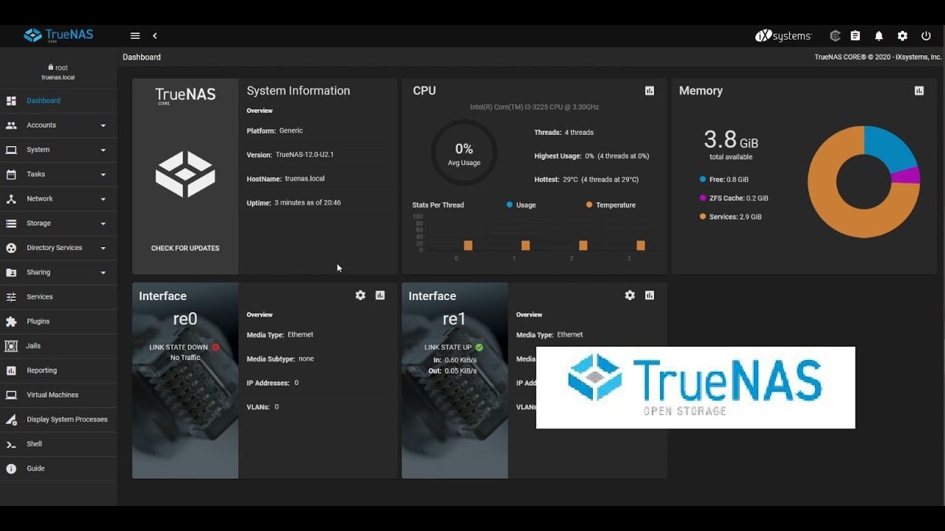
Task: Click the Jails icon in sidebar
Action: (x=11, y=346)
